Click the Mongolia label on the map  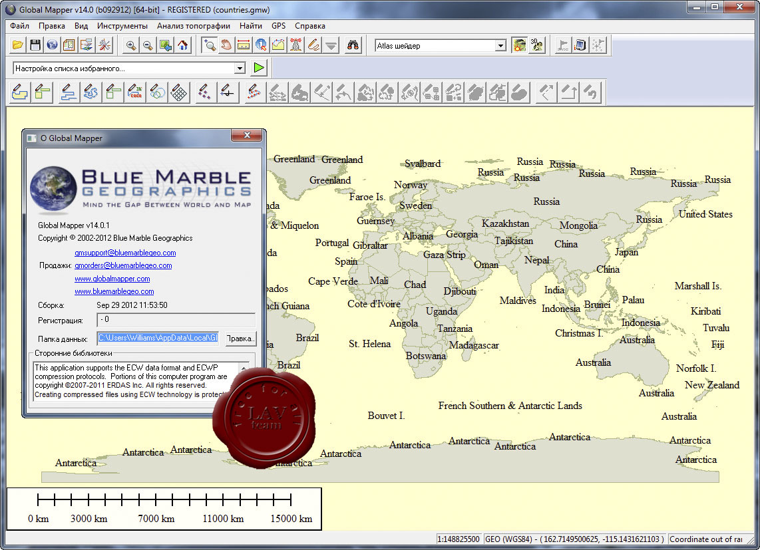578,225
